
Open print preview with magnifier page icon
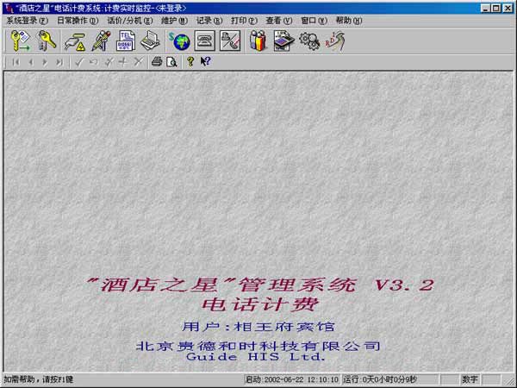pos(171,62)
